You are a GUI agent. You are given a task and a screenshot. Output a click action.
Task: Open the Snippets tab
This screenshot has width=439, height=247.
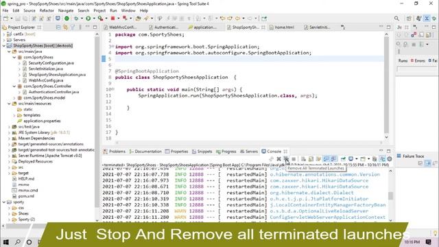point(202,152)
